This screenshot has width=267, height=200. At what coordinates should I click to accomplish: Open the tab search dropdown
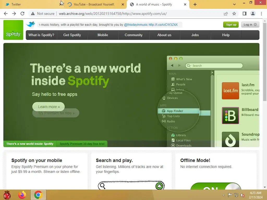234,4
